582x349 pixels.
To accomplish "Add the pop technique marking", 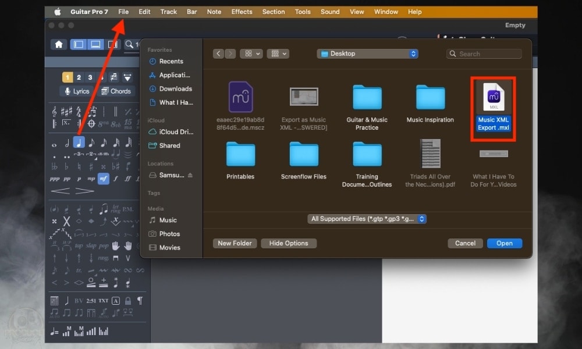I will tap(104, 245).
